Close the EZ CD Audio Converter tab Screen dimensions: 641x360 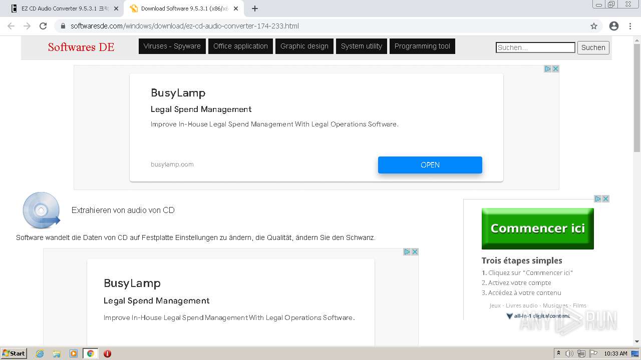click(116, 8)
